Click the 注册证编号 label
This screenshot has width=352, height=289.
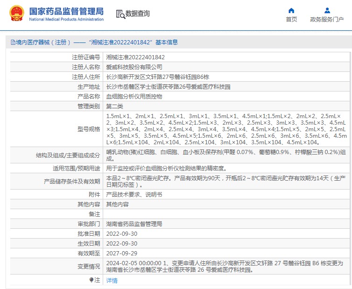pos(86,57)
